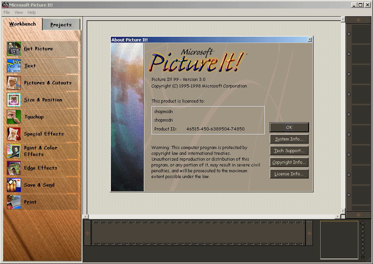Click the Touchup label
This screenshot has height=264, width=373.
34,117
